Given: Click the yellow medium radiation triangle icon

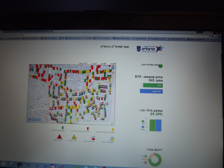Looking at the screenshot, I should point(74,137).
